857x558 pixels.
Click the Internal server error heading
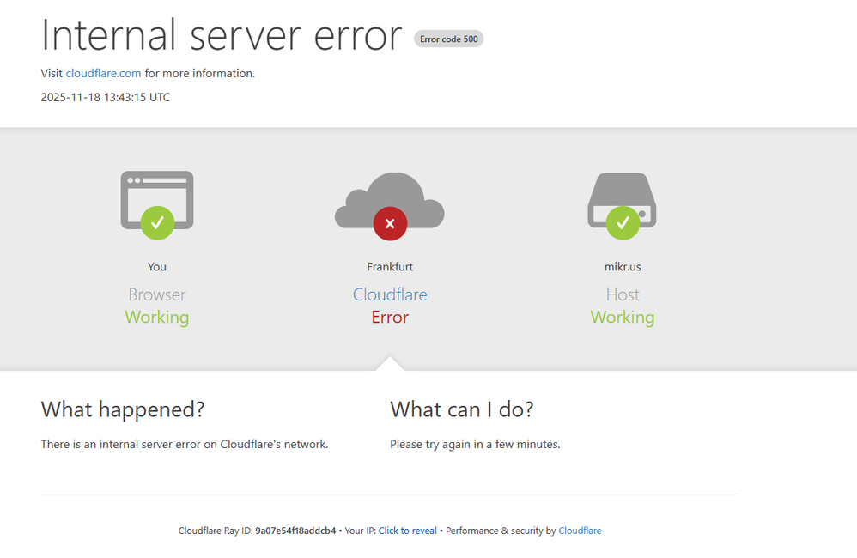(222, 35)
